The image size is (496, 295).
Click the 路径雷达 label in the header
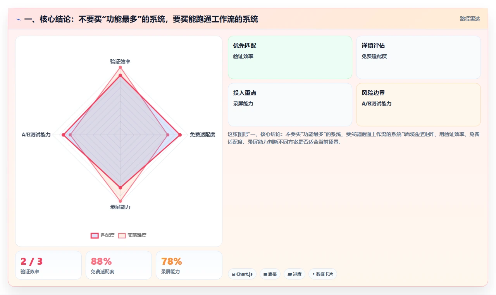tap(470, 19)
